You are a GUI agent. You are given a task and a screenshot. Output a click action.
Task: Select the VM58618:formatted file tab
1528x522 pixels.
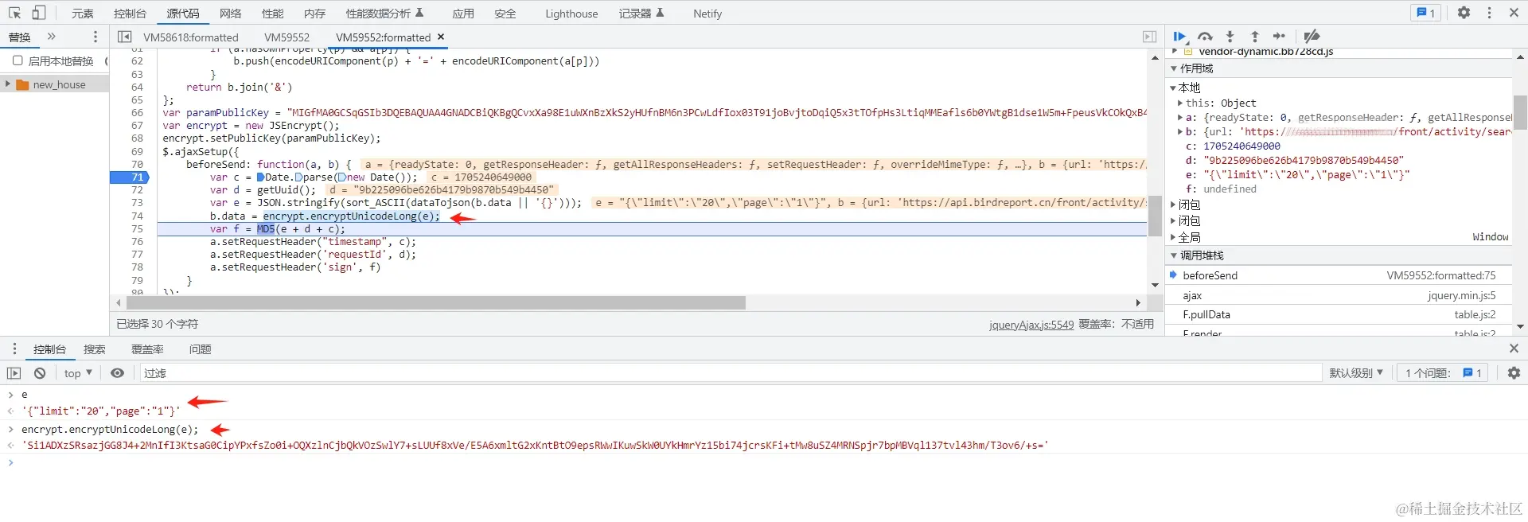191,37
